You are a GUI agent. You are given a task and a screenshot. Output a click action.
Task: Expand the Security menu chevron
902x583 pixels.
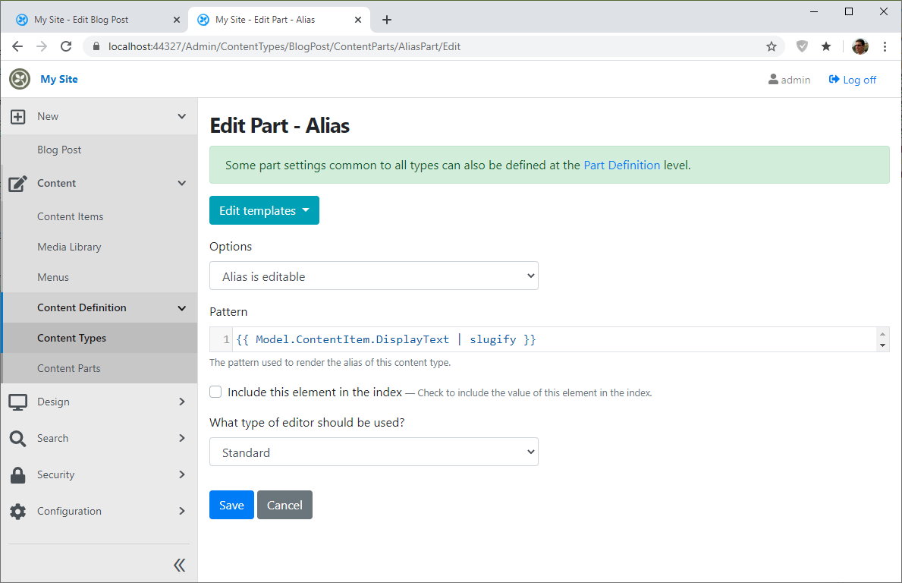click(x=182, y=474)
